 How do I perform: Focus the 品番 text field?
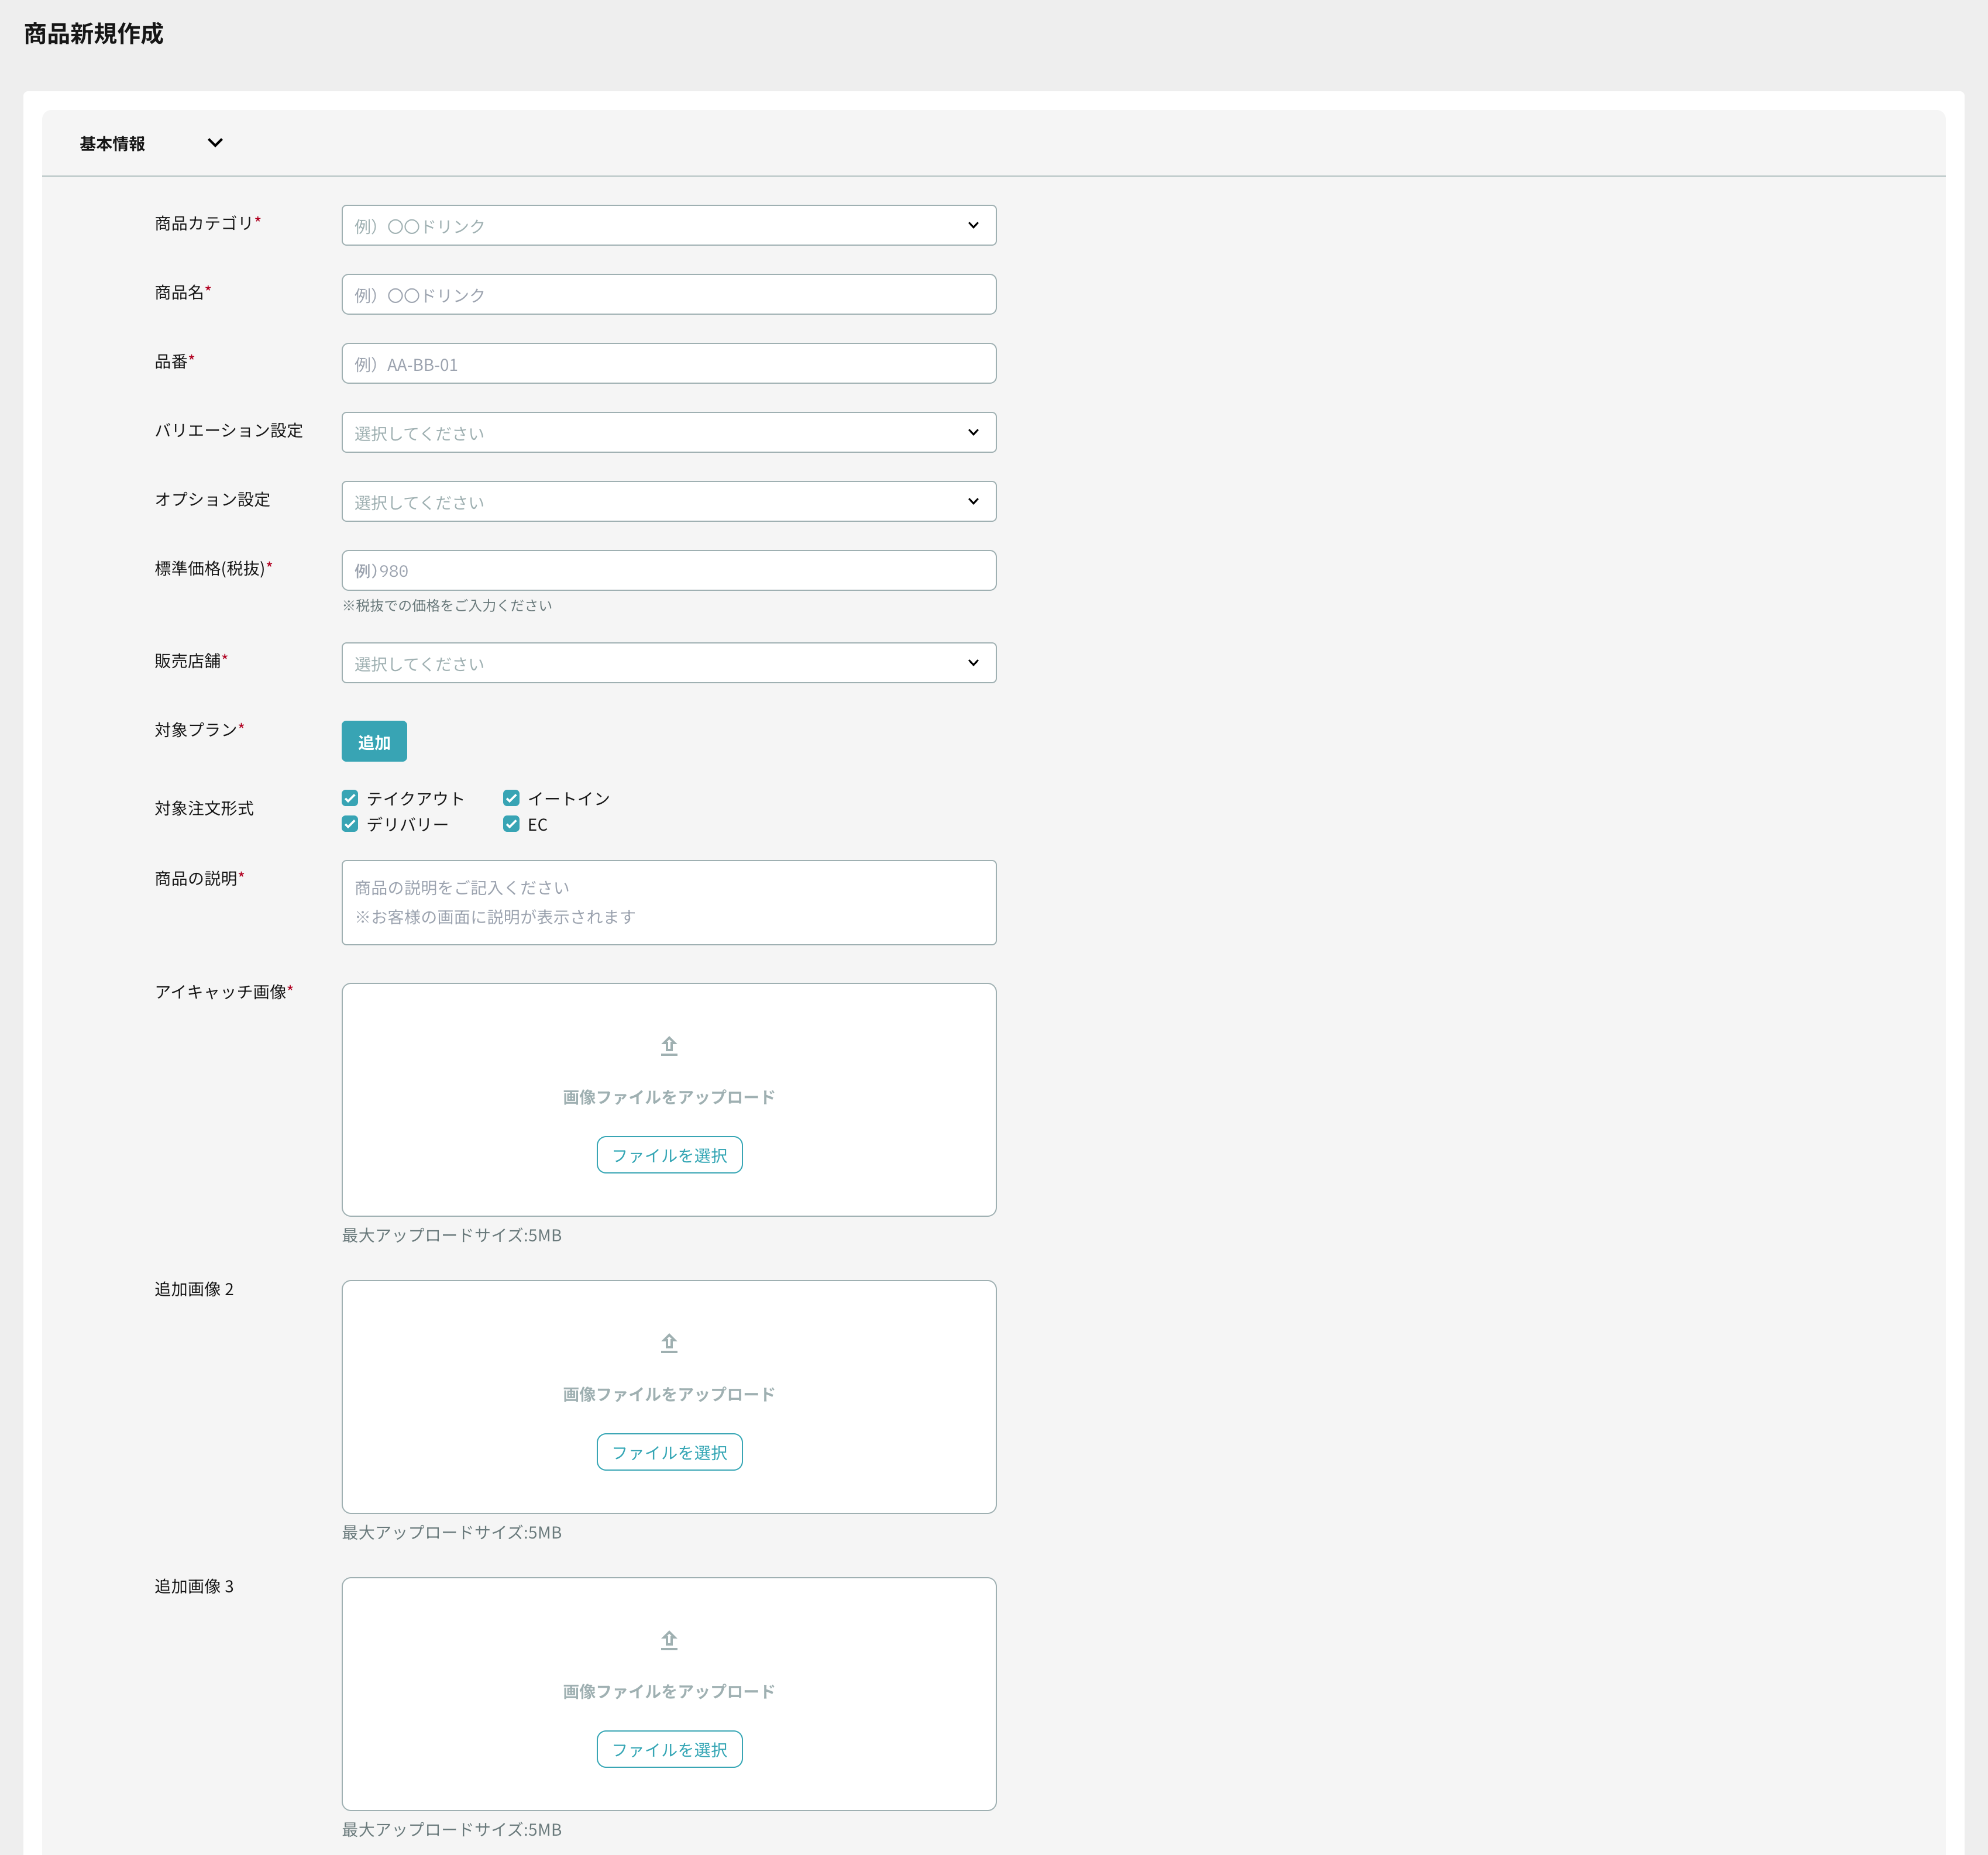click(x=669, y=363)
